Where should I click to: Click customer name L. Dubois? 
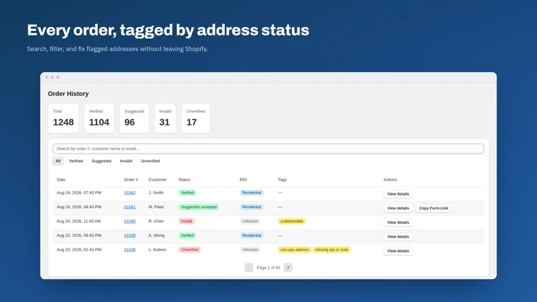[x=157, y=250]
